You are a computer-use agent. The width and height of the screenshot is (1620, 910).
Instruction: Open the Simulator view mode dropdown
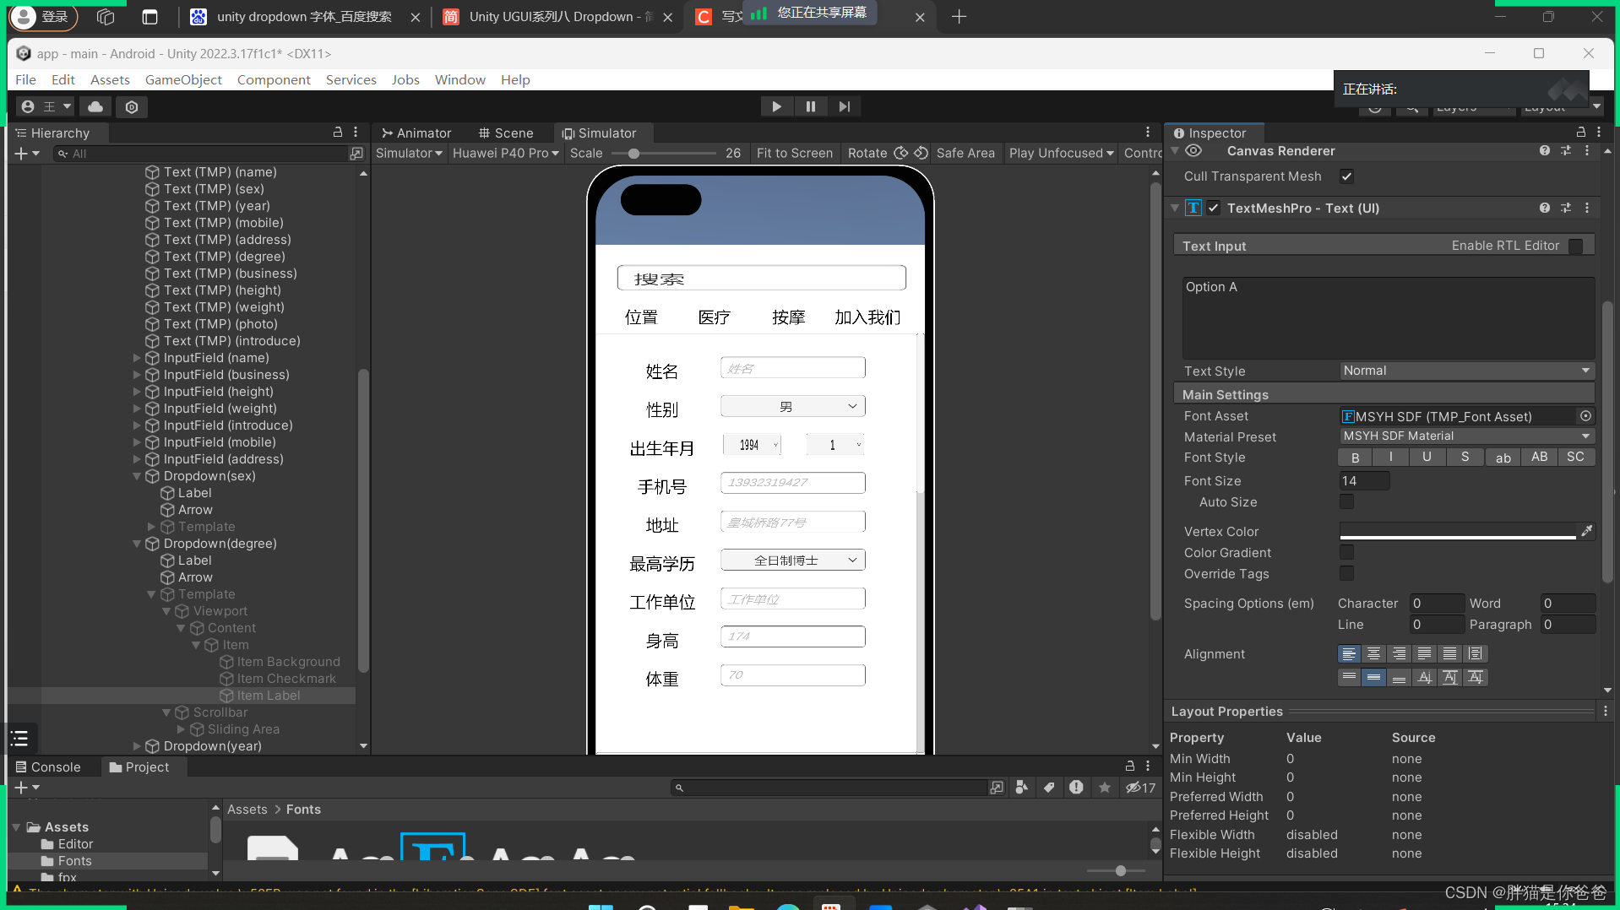tap(409, 153)
